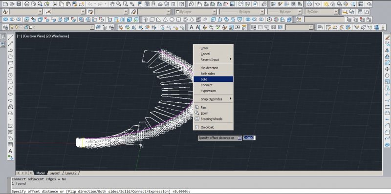Open the dimension style dropdown

(x=83, y=12)
